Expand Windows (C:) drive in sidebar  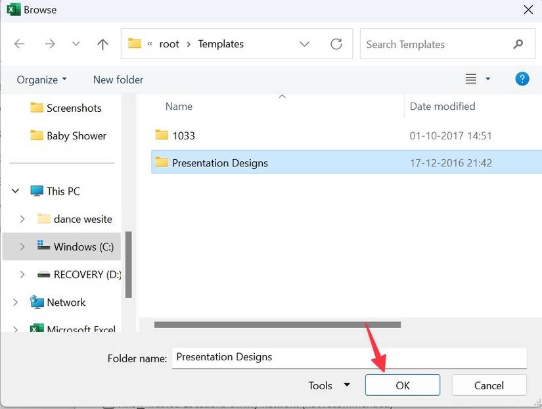(x=22, y=246)
